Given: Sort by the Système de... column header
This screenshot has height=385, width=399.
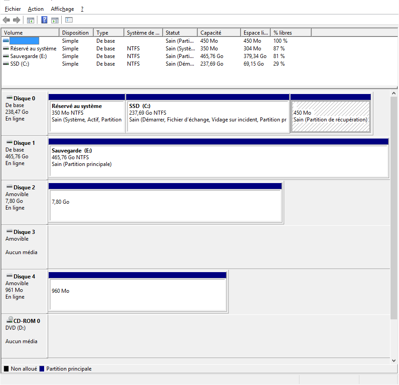Looking at the screenshot, I should point(143,32).
